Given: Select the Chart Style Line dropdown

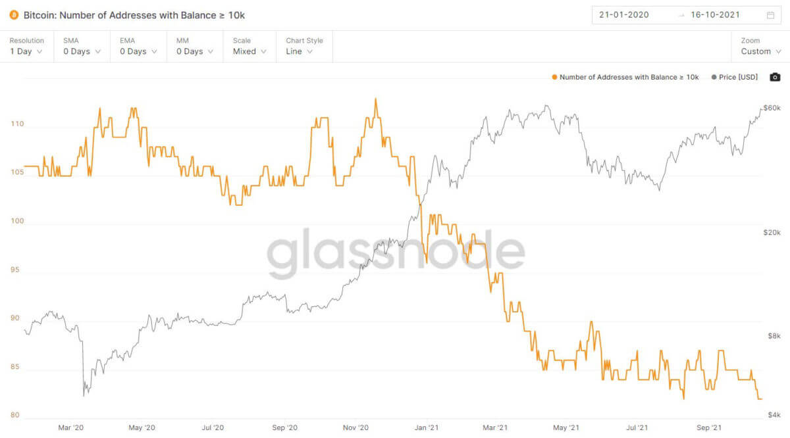Looking at the screenshot, I should pos(304,47).
